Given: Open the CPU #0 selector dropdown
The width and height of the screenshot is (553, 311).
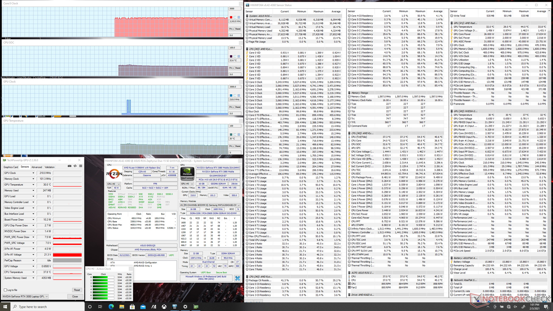Looking at the screenshot, I should [113, 184].
